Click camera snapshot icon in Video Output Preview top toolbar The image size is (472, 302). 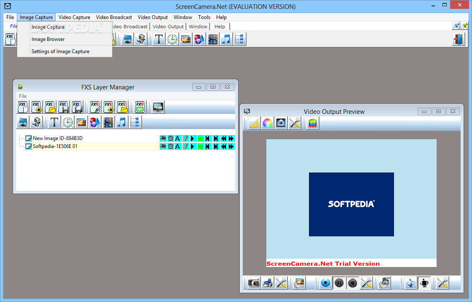[x=281, y=123]
